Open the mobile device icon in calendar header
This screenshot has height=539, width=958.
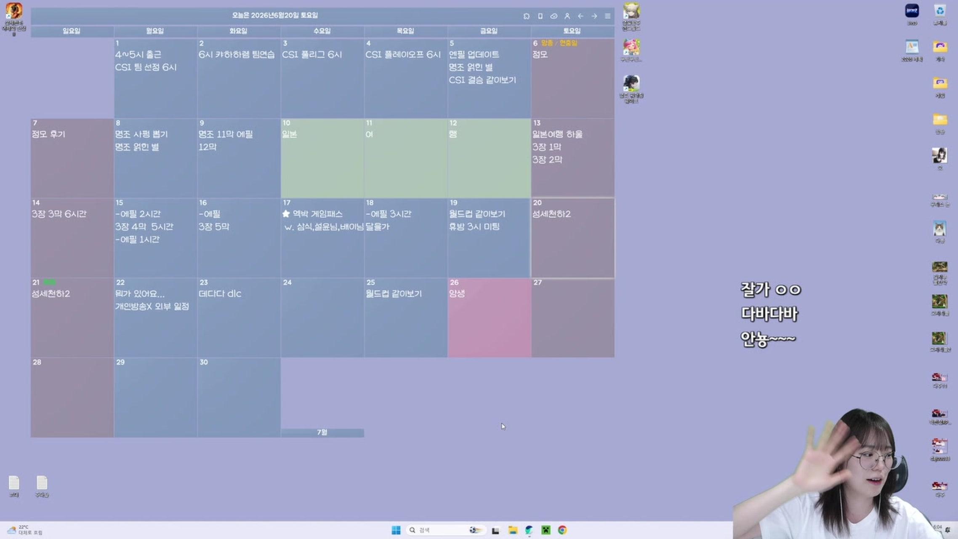[x=540, y=16]
